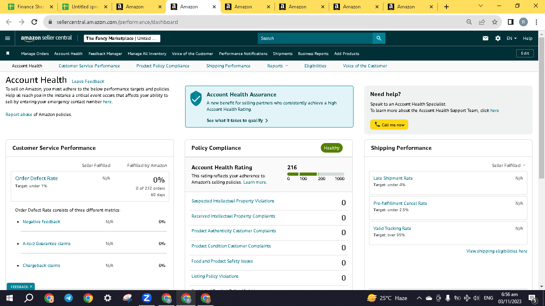Open Windows Settings from taskbar

point(107,298)
